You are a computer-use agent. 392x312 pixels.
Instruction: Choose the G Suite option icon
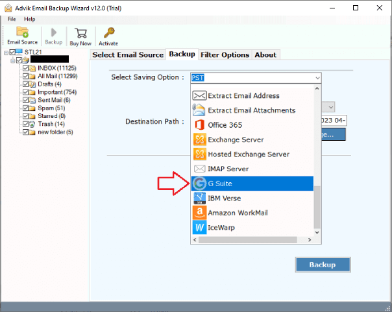coord(199,184)
